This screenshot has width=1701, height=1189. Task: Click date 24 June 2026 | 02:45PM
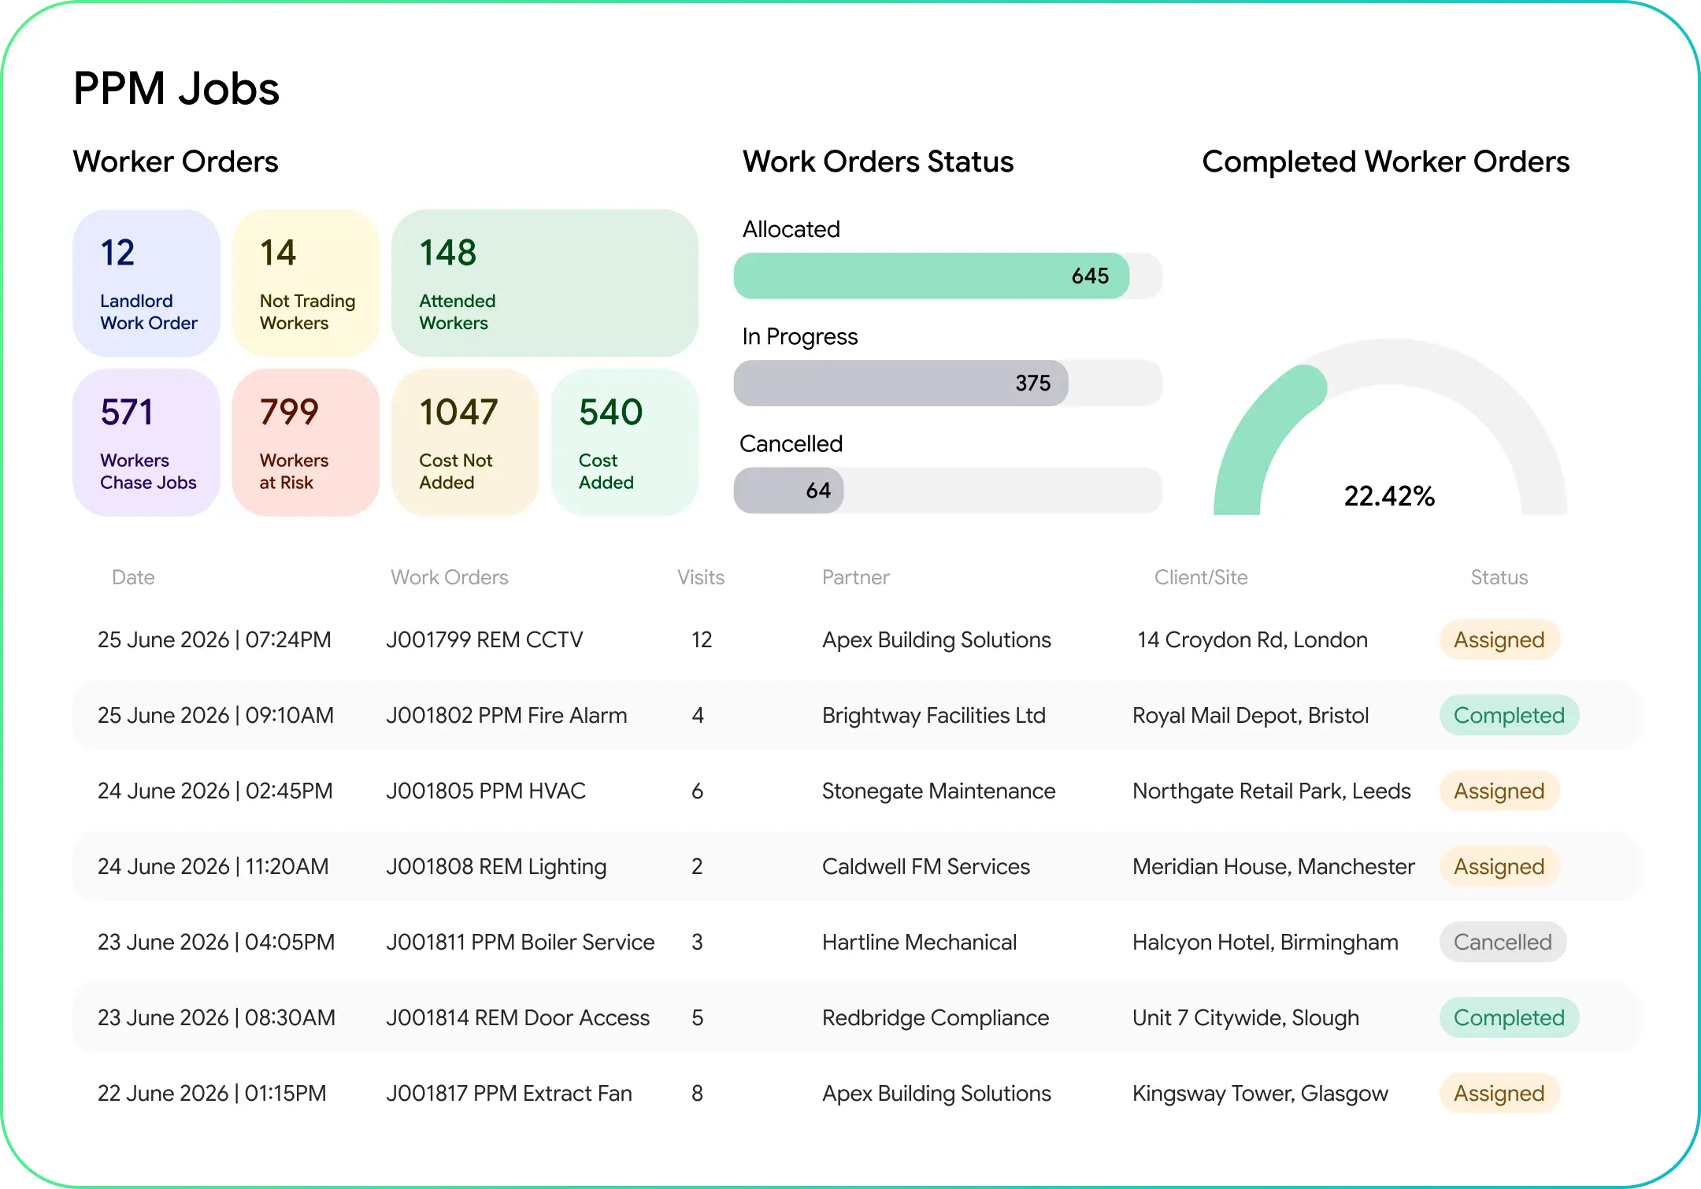coord(215,791)
